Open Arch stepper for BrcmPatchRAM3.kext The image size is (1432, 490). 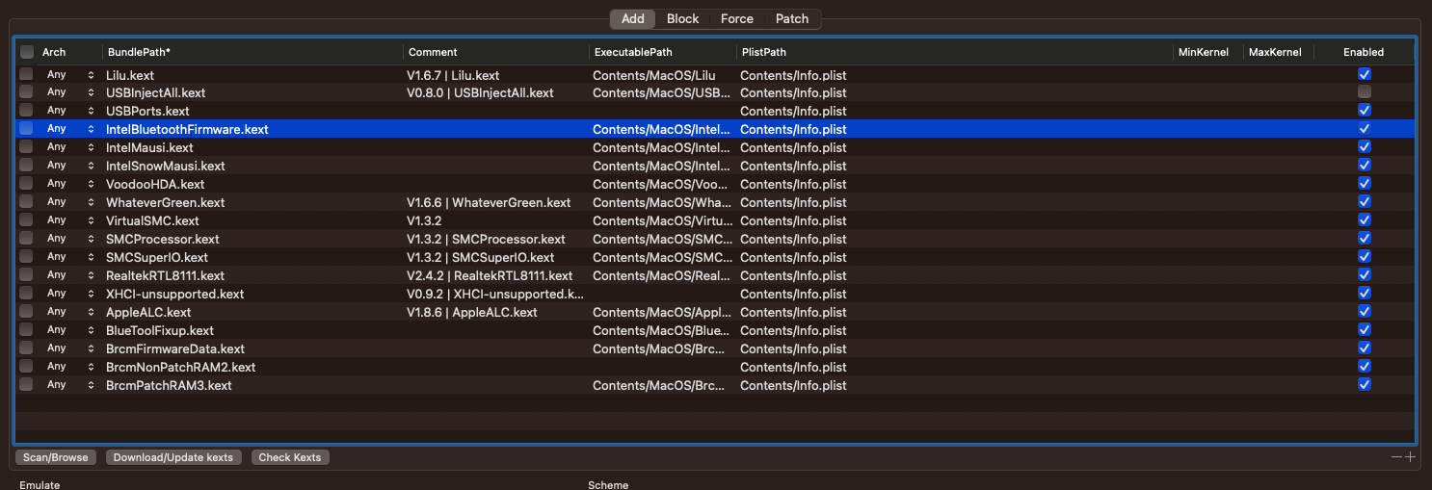click(x=92, y=386)
